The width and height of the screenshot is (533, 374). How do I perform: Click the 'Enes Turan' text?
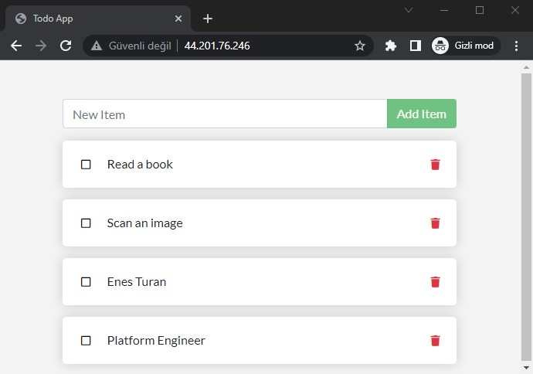pyautogui.click(x=137, y=282)
